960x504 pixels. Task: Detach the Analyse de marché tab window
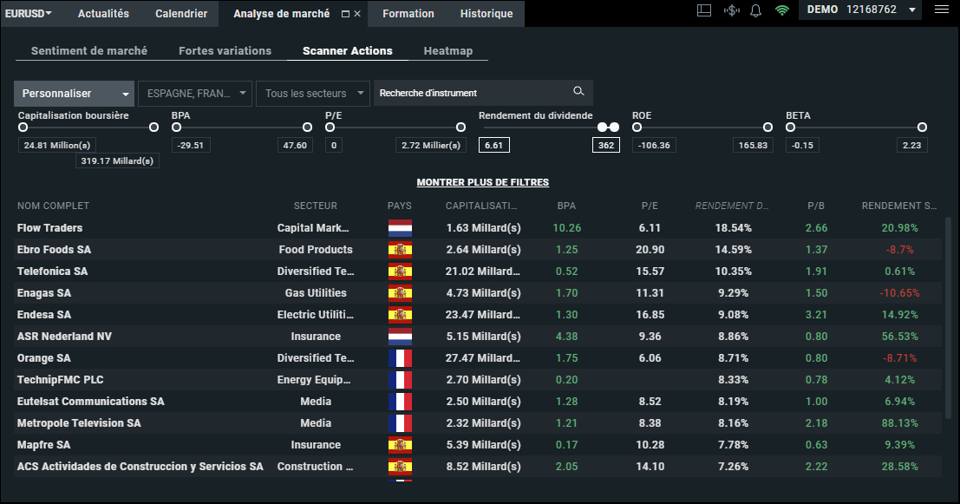click(345, 14)
